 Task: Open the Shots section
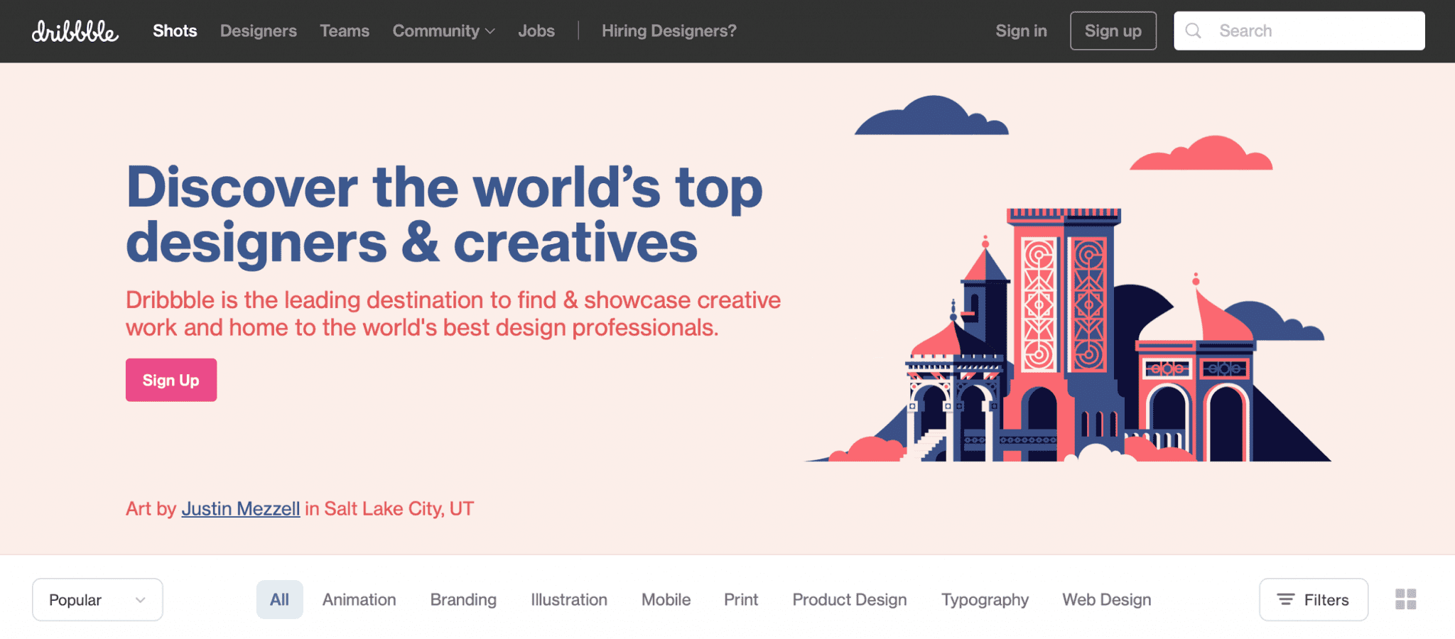pyautogui.click(x=174, y=31)
